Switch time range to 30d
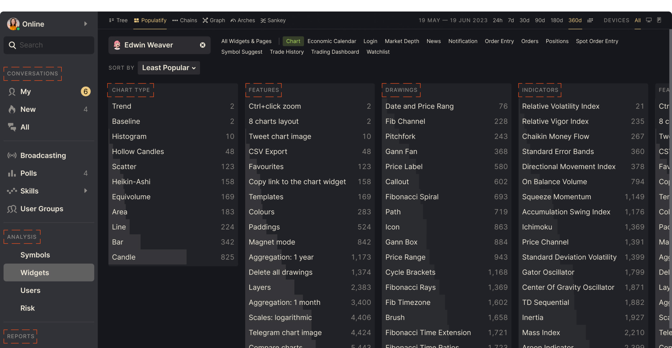Viewport: 672px width, 348px height. [x=524, y=20]
